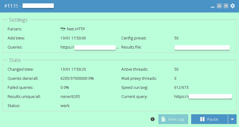Click Active threads value 50
The width and height of the screenshot is (239, 127).
click(176, 69)
